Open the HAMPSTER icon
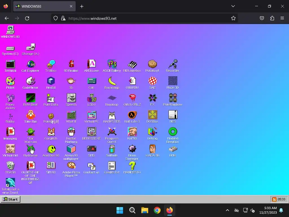The image size is (289, 217). (x=112, y=117)
